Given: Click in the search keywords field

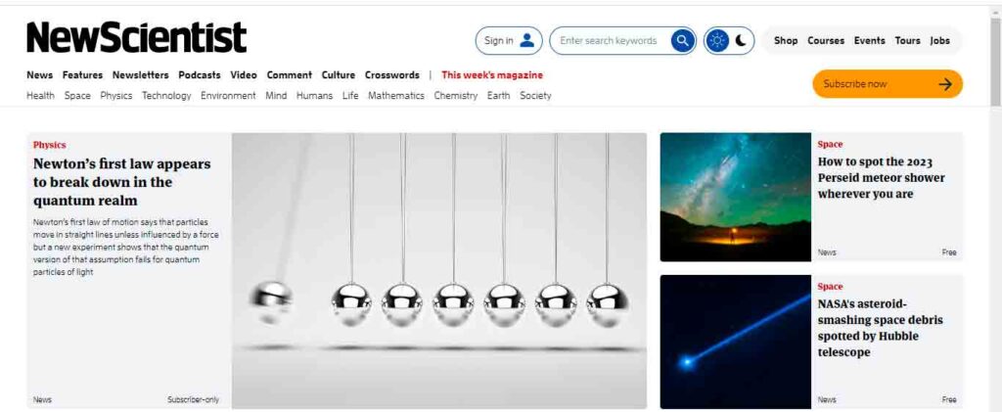Looking at the screenshot, I should tap(610, 41).
